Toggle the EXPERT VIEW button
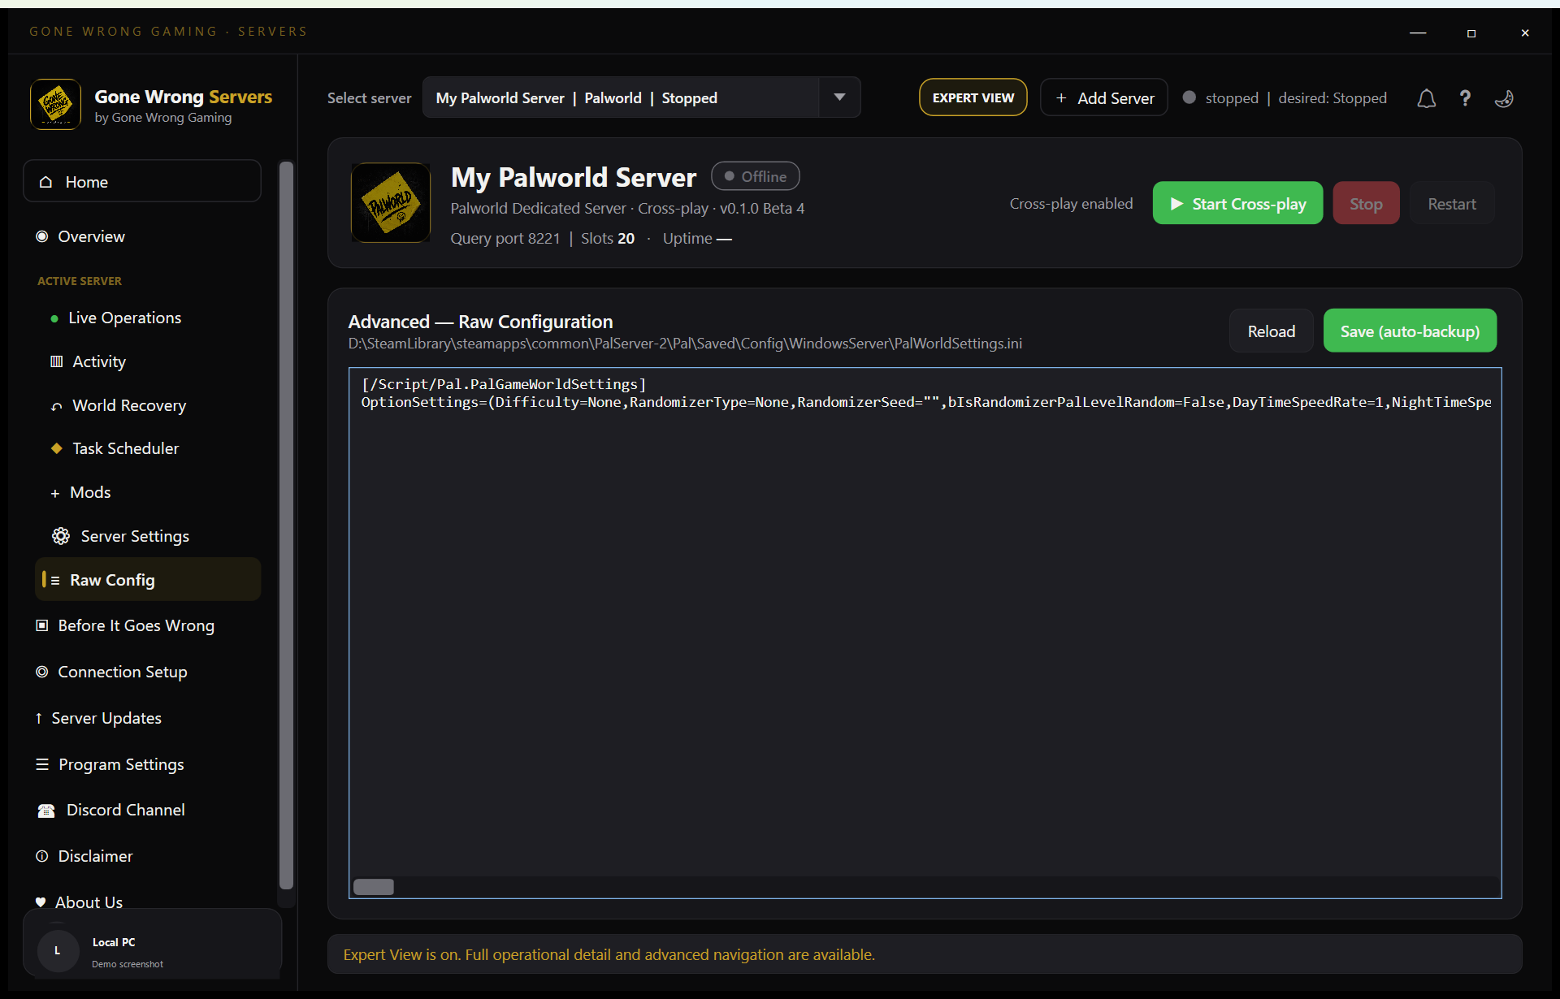The image size is (1560, 999). click(973, 97)
